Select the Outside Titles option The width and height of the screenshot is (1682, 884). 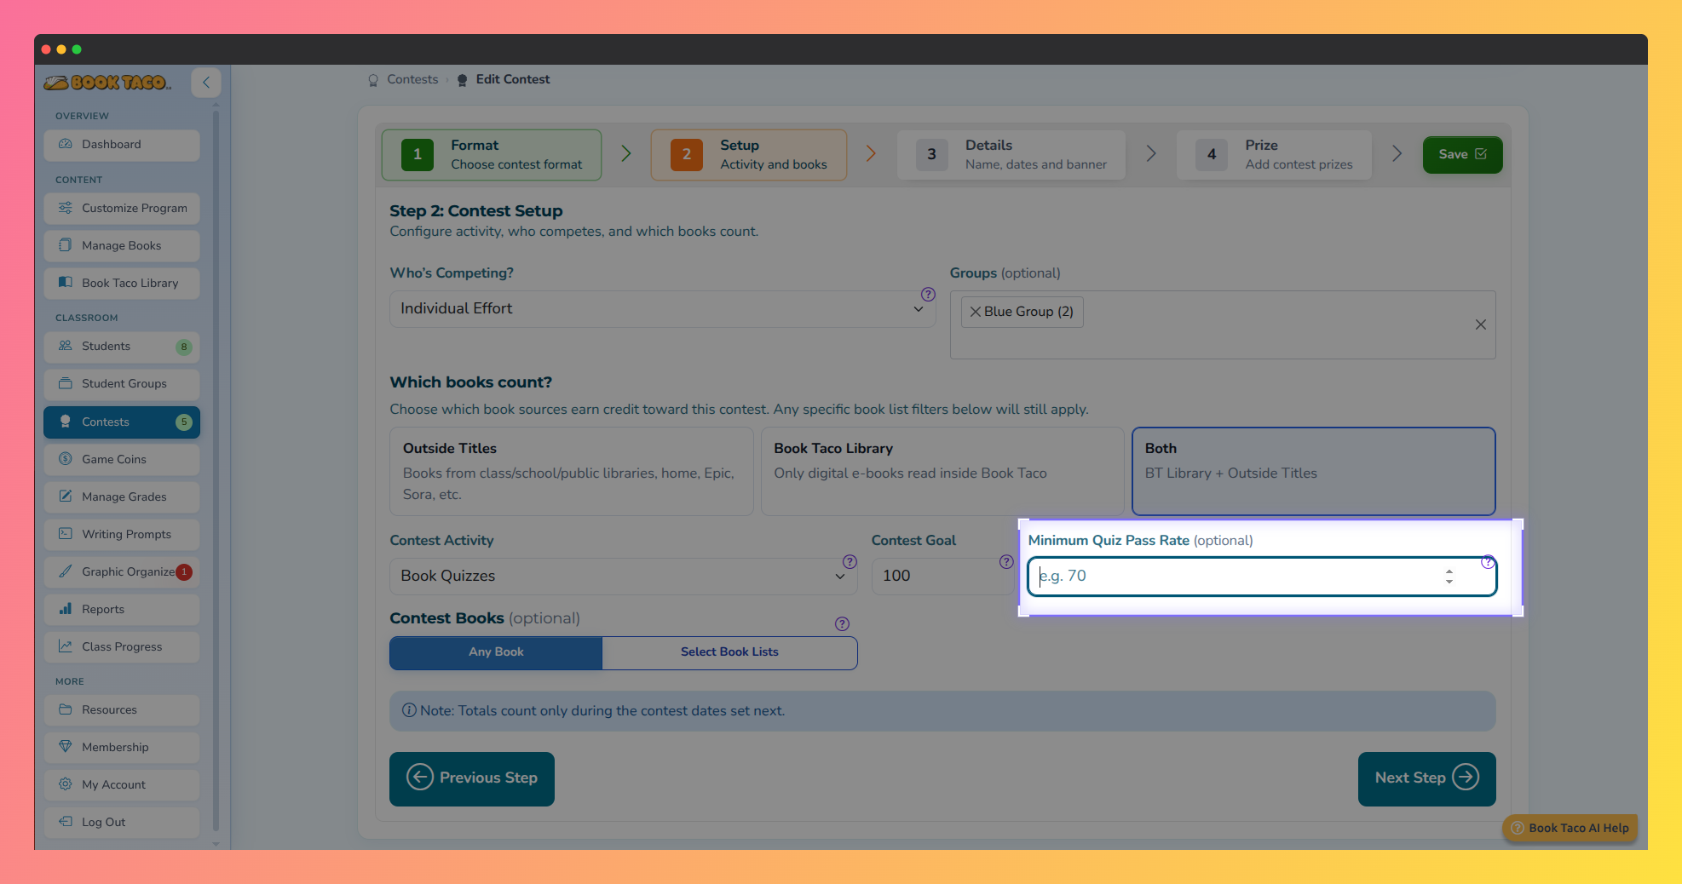(572, 471)
